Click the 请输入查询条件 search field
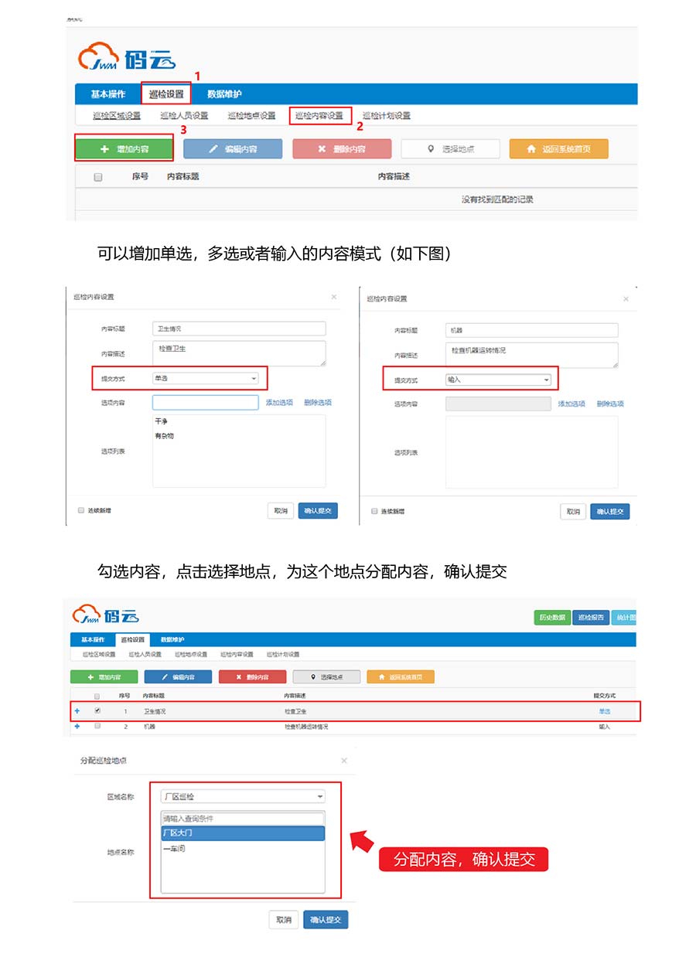This screenshot has width=696, height=954. pyautogui.click(x=243, y=819)
